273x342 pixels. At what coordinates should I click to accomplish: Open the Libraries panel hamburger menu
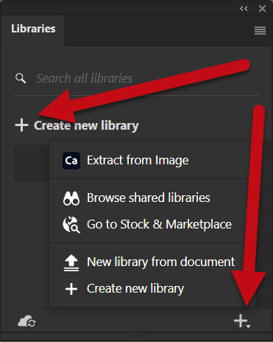tap(260, 30)
